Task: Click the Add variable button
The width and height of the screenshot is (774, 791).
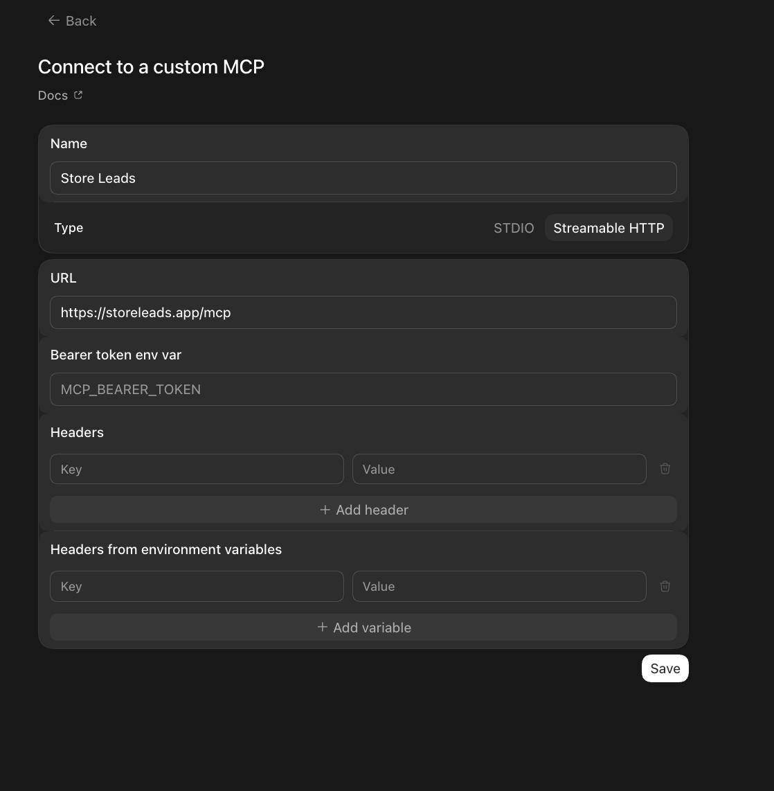Action: click(x=363, y=627)
